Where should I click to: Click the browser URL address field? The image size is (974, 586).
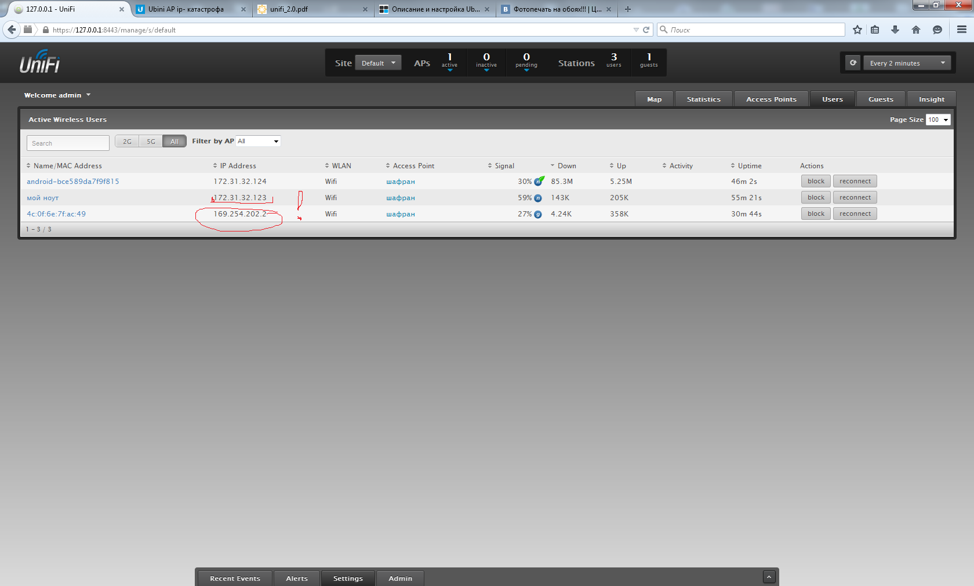336,30
